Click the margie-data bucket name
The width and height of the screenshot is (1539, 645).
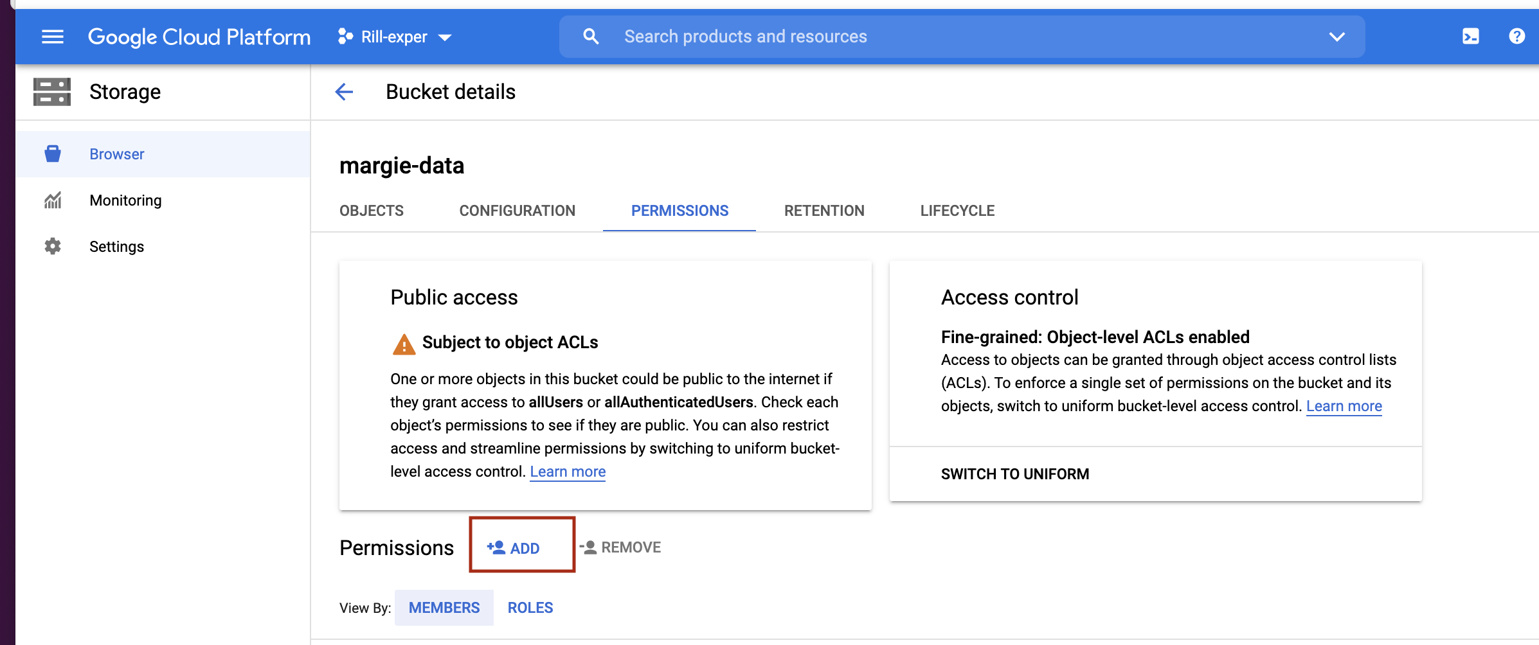(402, 166)
